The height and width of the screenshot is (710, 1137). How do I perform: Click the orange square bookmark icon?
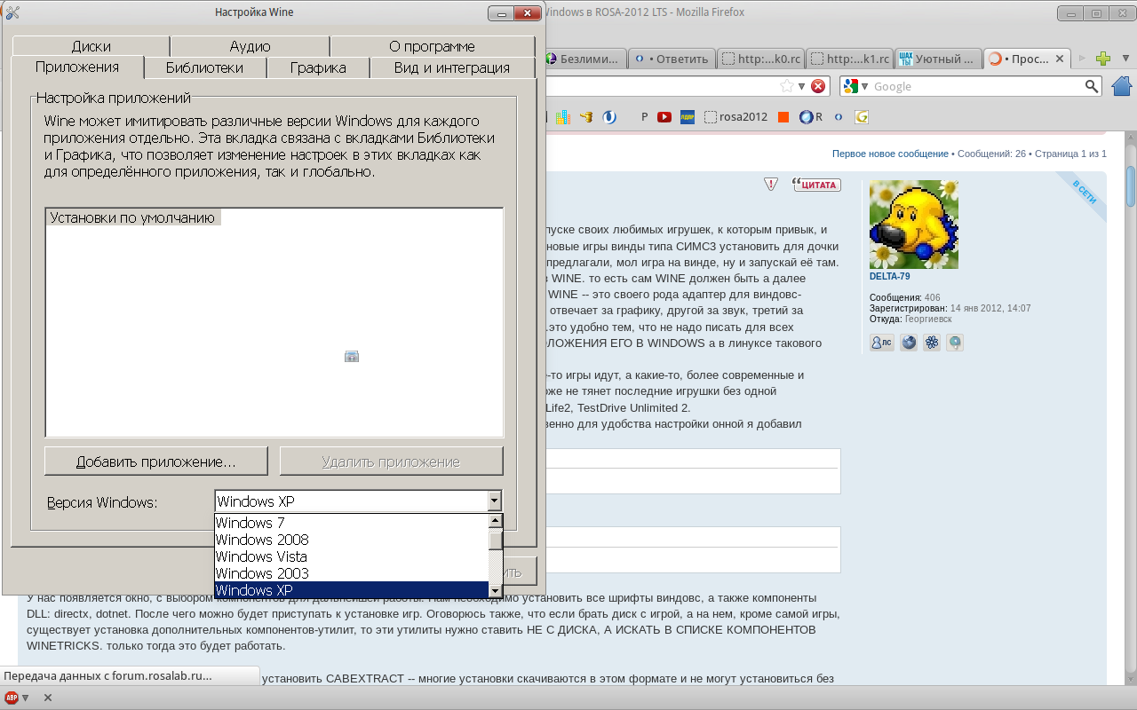[x=783, y=117]
